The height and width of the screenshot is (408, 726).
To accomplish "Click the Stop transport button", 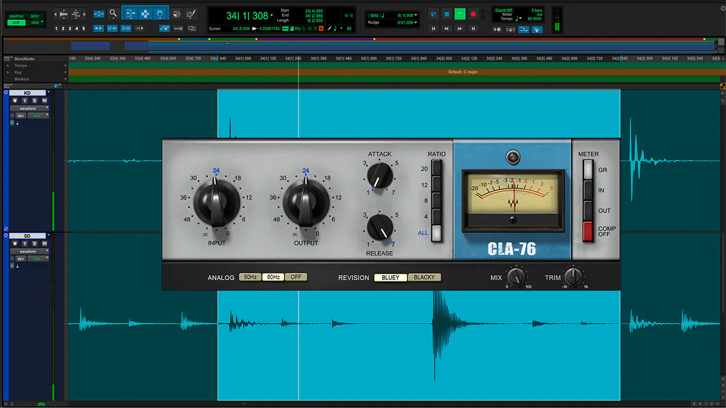I will (446, 14).
